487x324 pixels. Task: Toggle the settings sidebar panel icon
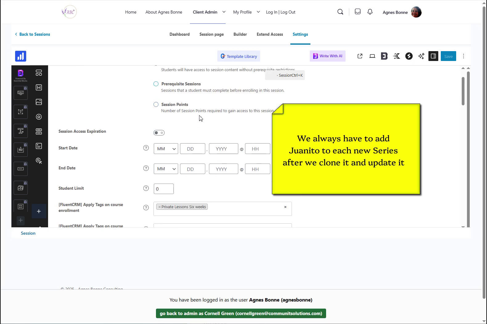(x=433, y=56)
